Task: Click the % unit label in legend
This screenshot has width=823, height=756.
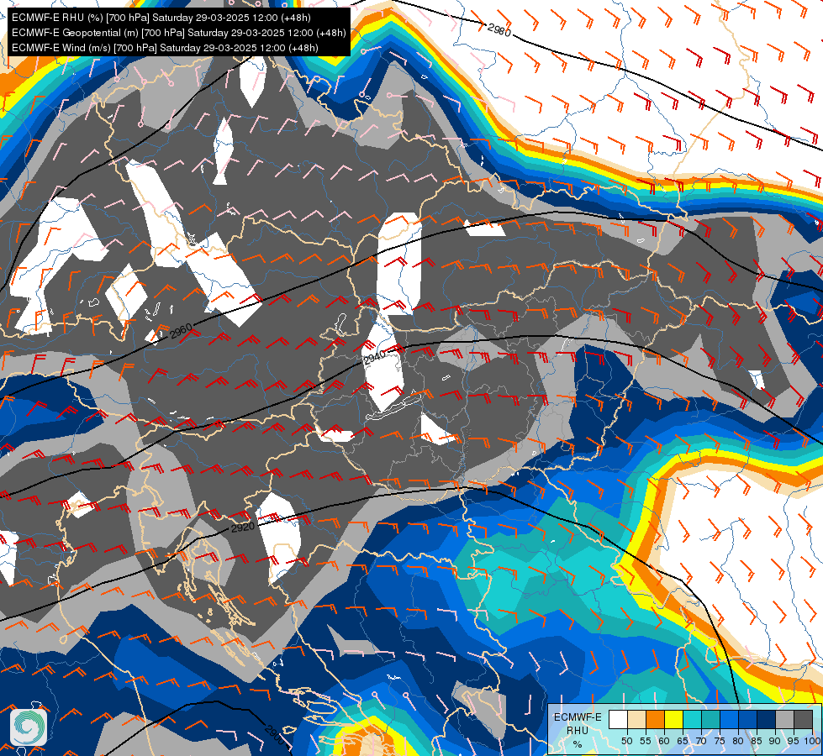Action: click(x=578, y=745)
